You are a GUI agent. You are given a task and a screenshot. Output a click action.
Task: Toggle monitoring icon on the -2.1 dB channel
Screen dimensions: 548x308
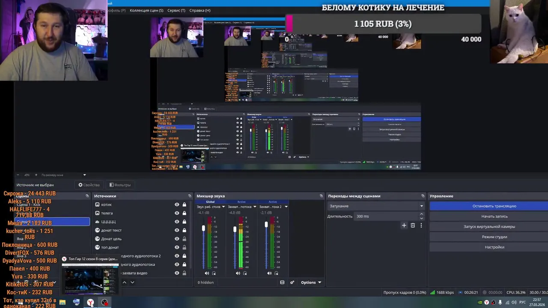pyautogui.click(x=277, y=273)
